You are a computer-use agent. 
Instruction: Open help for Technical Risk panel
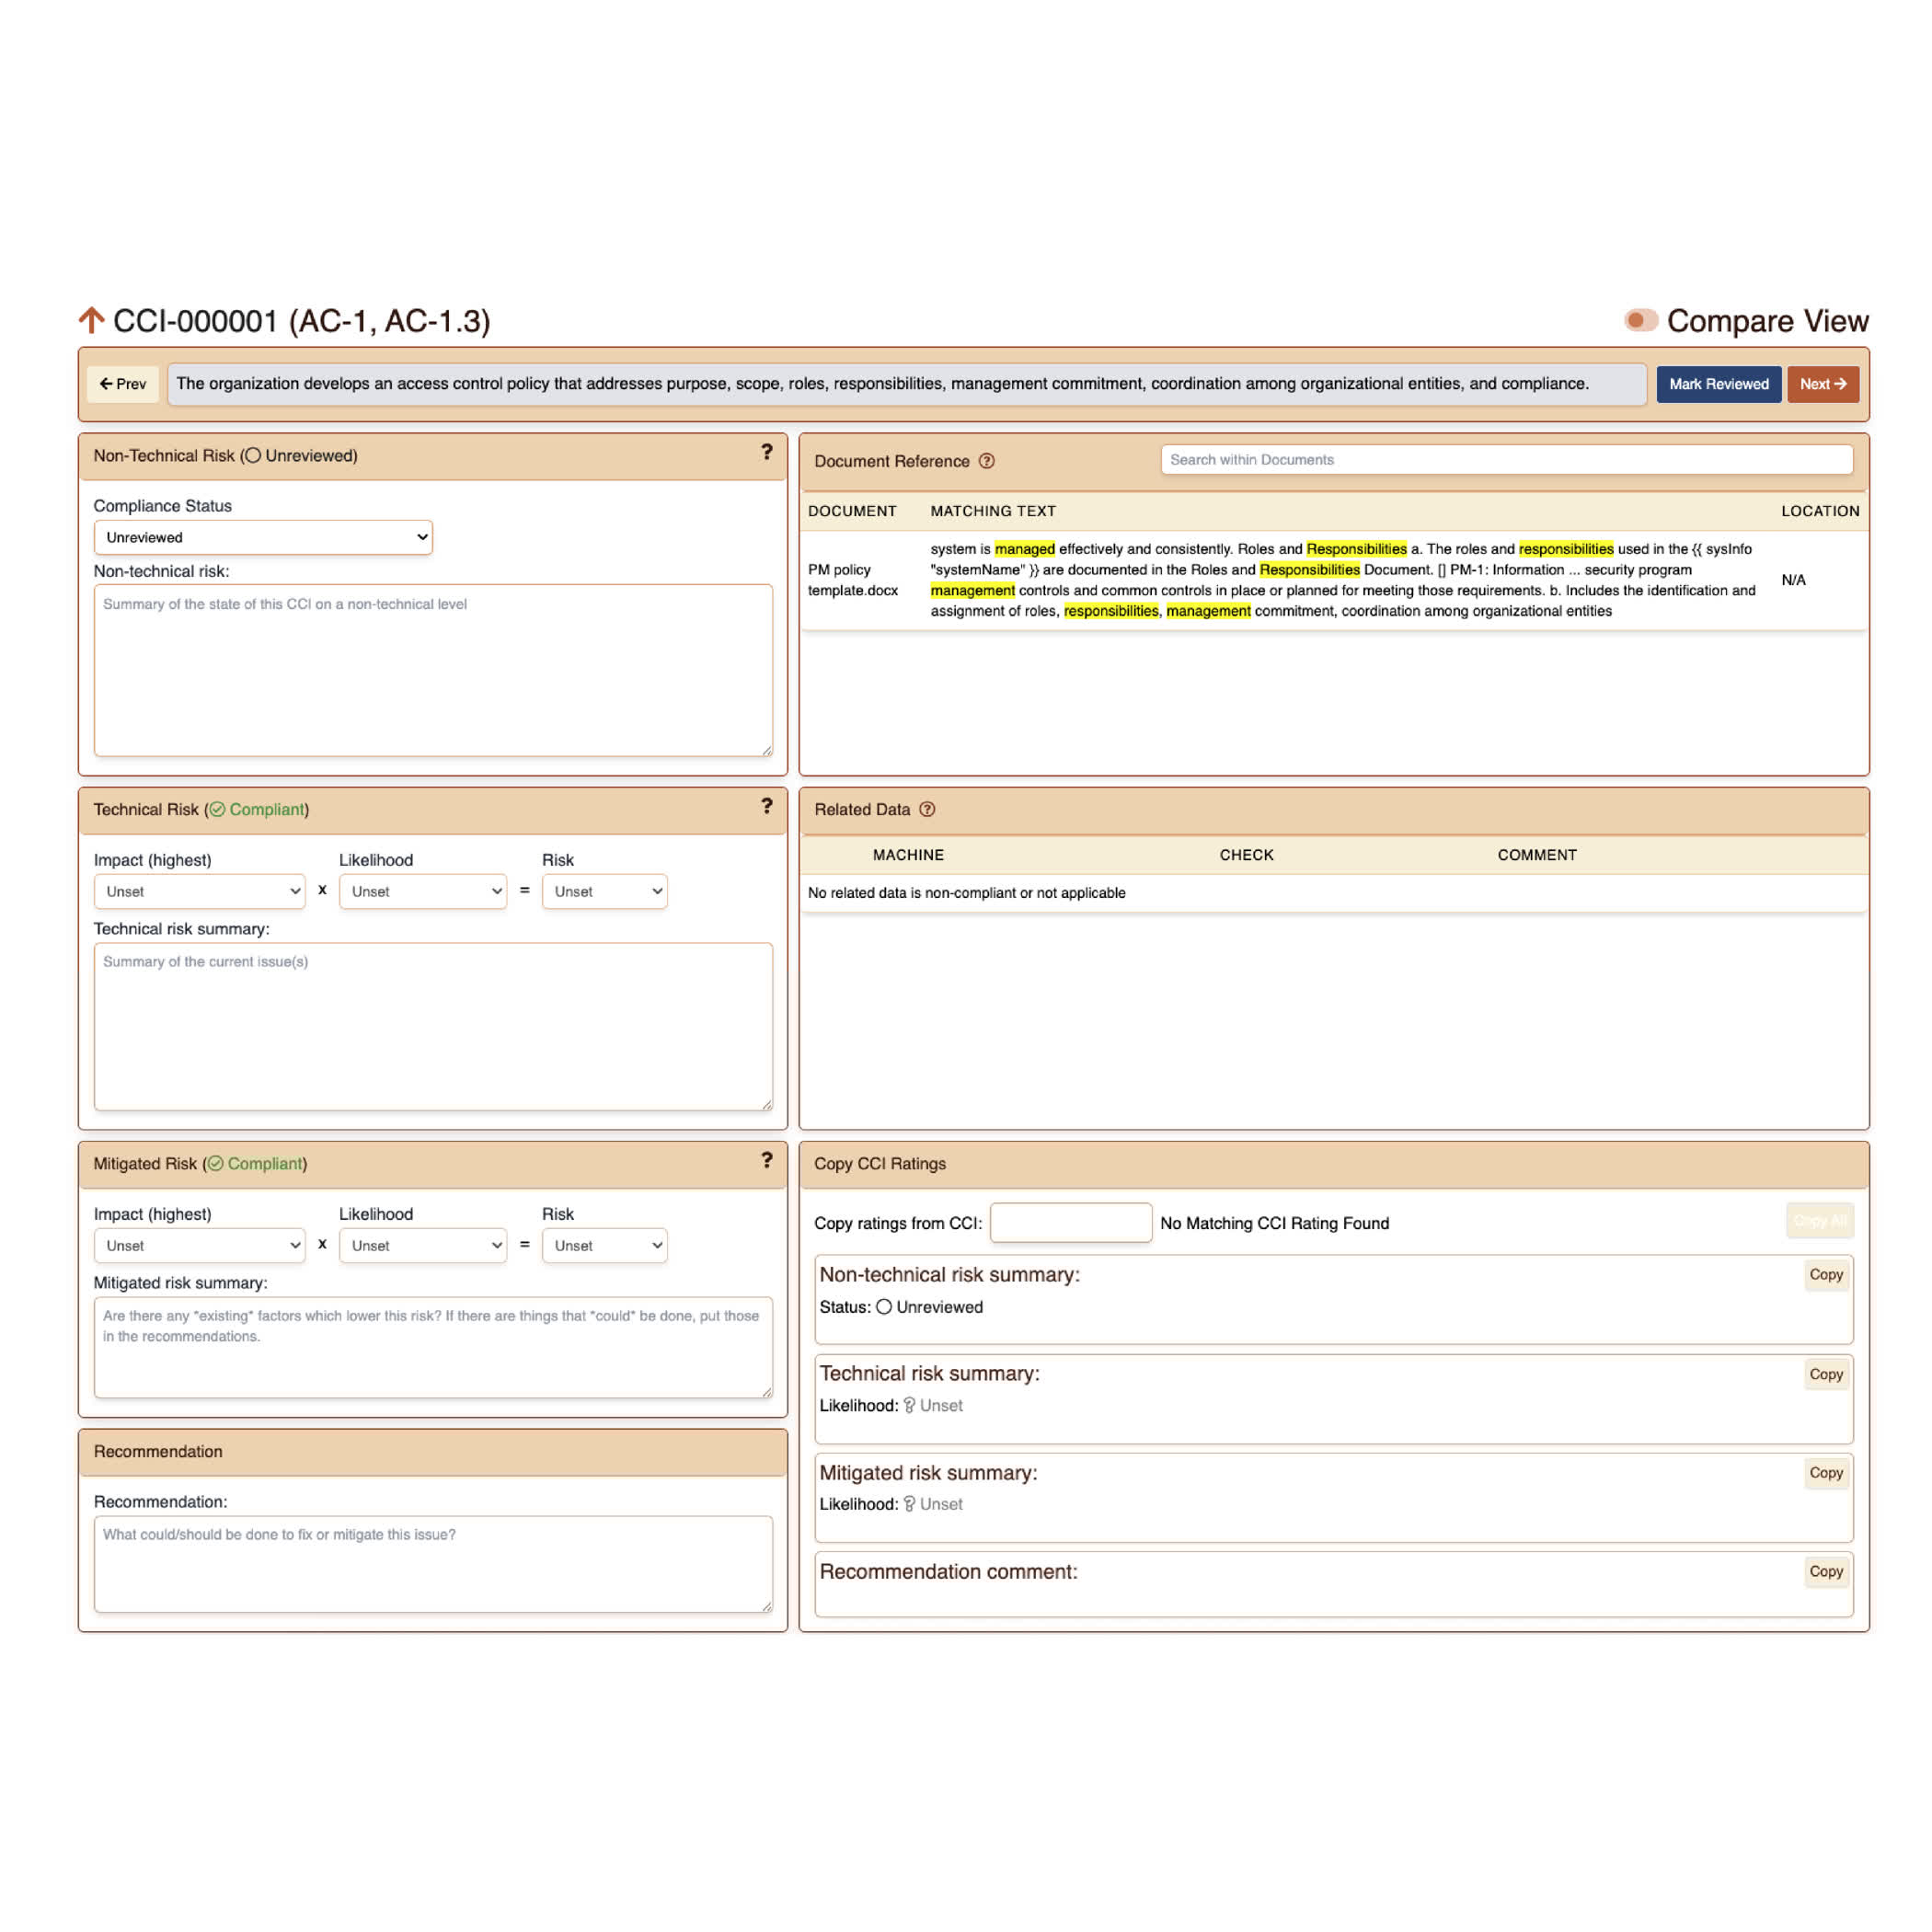coord(766,807)
